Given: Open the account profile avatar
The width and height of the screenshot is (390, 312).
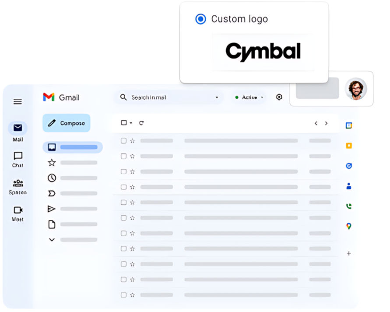Looking at the screenshot, I should (356, 89).
